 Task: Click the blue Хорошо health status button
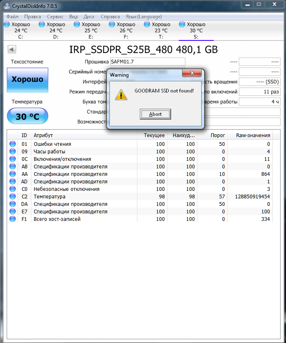pos(28,80)
